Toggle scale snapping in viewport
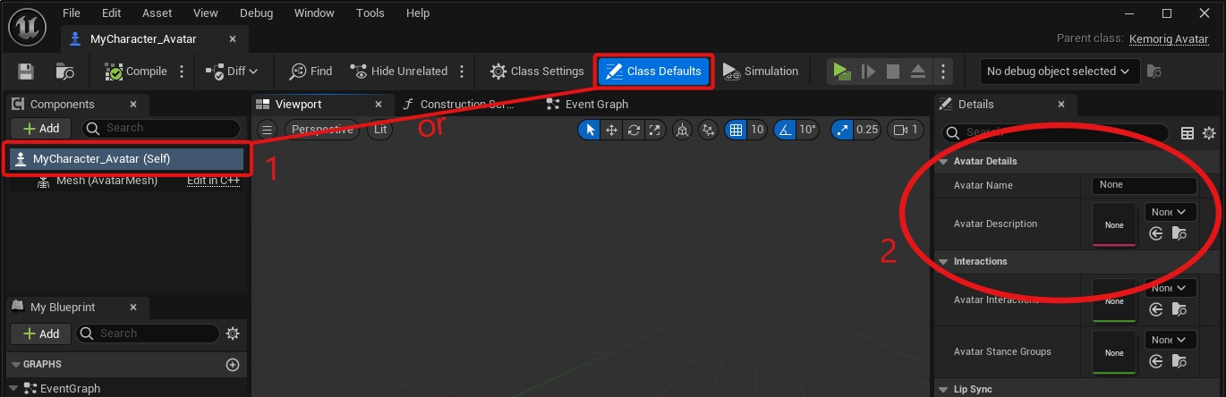The image size is (1226, 397). [x=842, y=130]
